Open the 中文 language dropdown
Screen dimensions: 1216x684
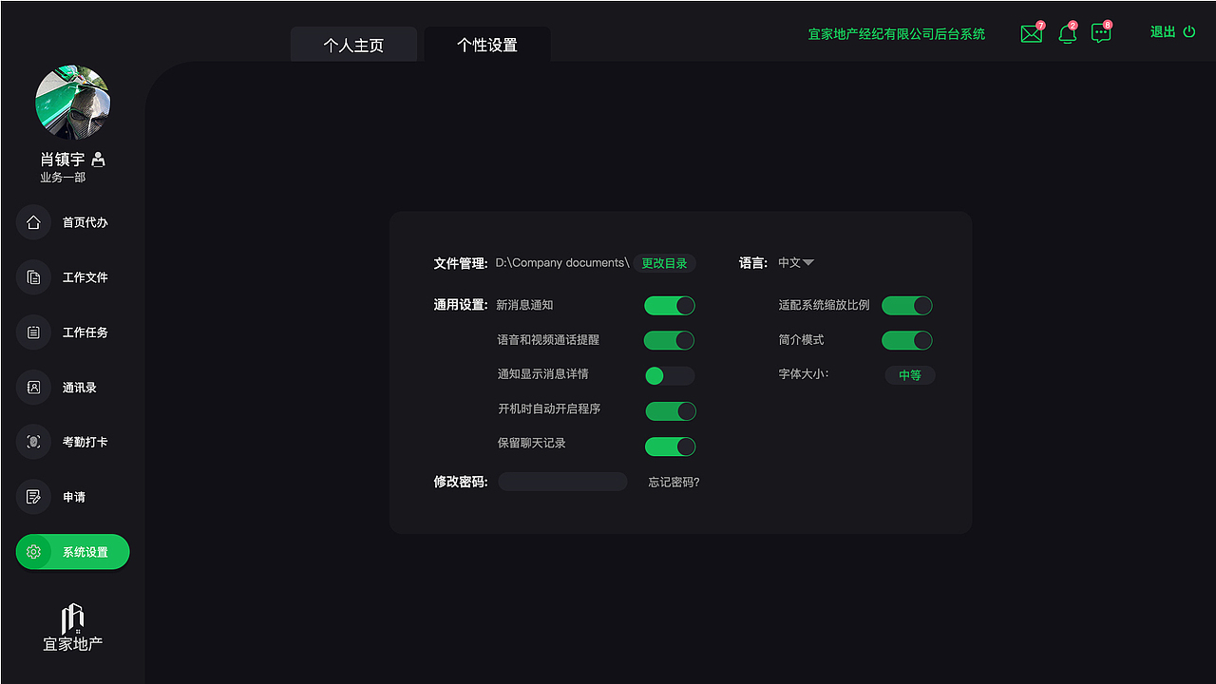pos(796,263)
